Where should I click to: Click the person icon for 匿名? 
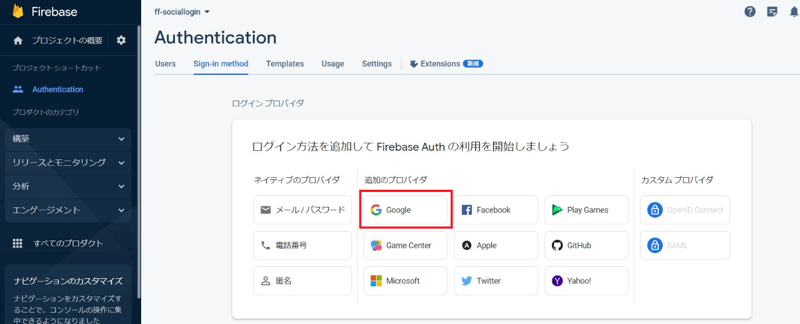(266, 281)
